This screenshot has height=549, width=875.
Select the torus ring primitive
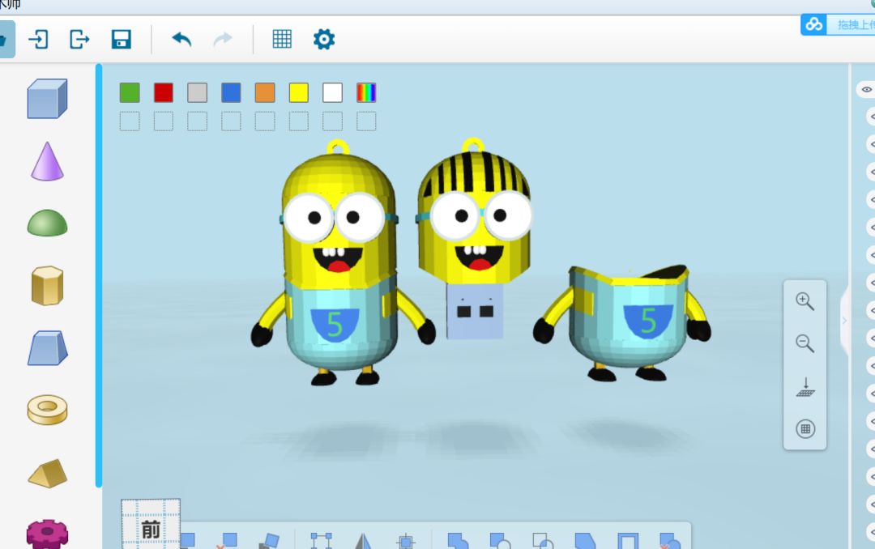(48, 410)
